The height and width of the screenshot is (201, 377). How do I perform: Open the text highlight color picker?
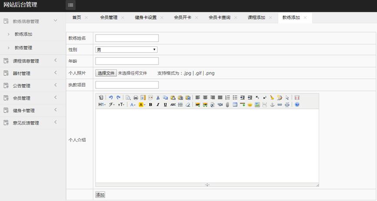point(142,105)
